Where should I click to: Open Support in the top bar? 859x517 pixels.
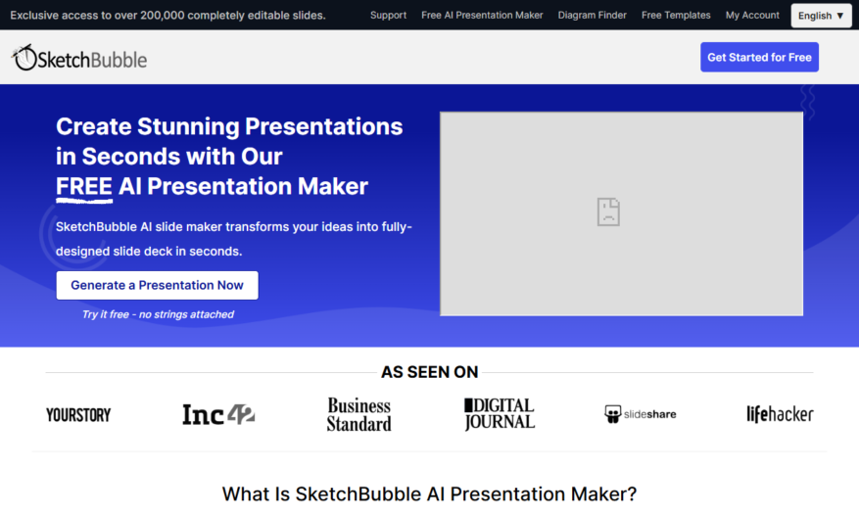388,16
